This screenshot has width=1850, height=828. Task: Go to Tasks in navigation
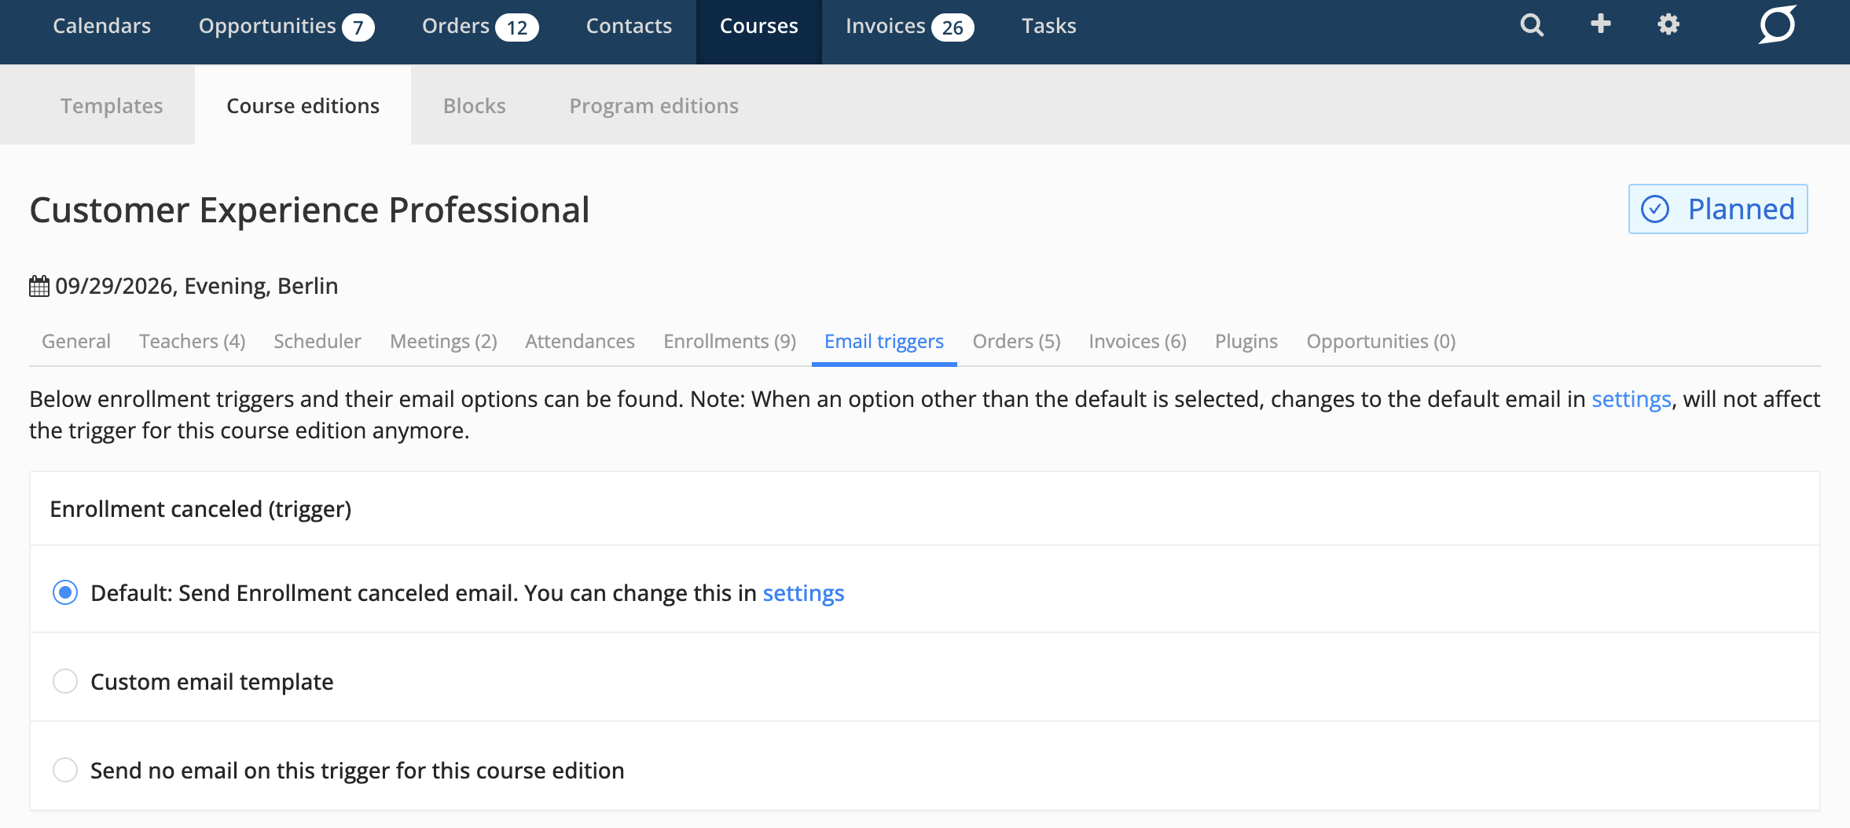coord(1048,26)
